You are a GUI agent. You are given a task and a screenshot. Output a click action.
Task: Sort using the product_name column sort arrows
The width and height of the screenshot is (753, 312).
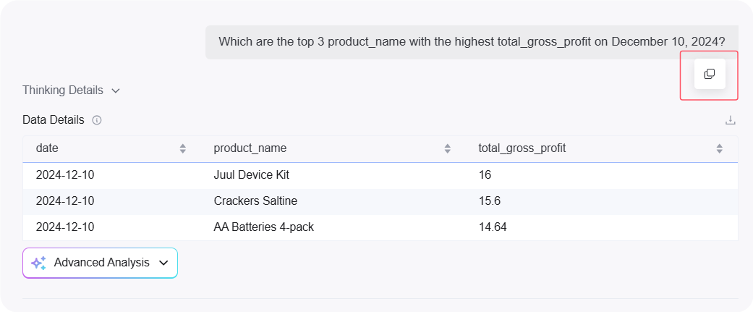coord(447,148)
